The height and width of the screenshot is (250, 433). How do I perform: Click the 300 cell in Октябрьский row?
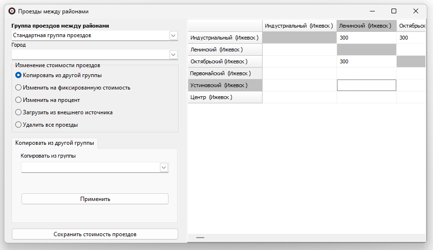point(366,61)
